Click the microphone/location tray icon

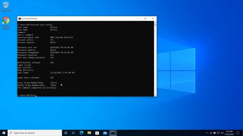coord(211,133)
